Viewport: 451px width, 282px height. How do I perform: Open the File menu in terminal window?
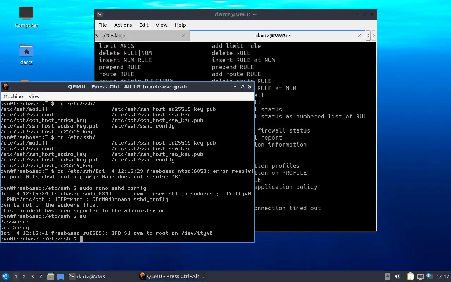(x=103, y=25)
